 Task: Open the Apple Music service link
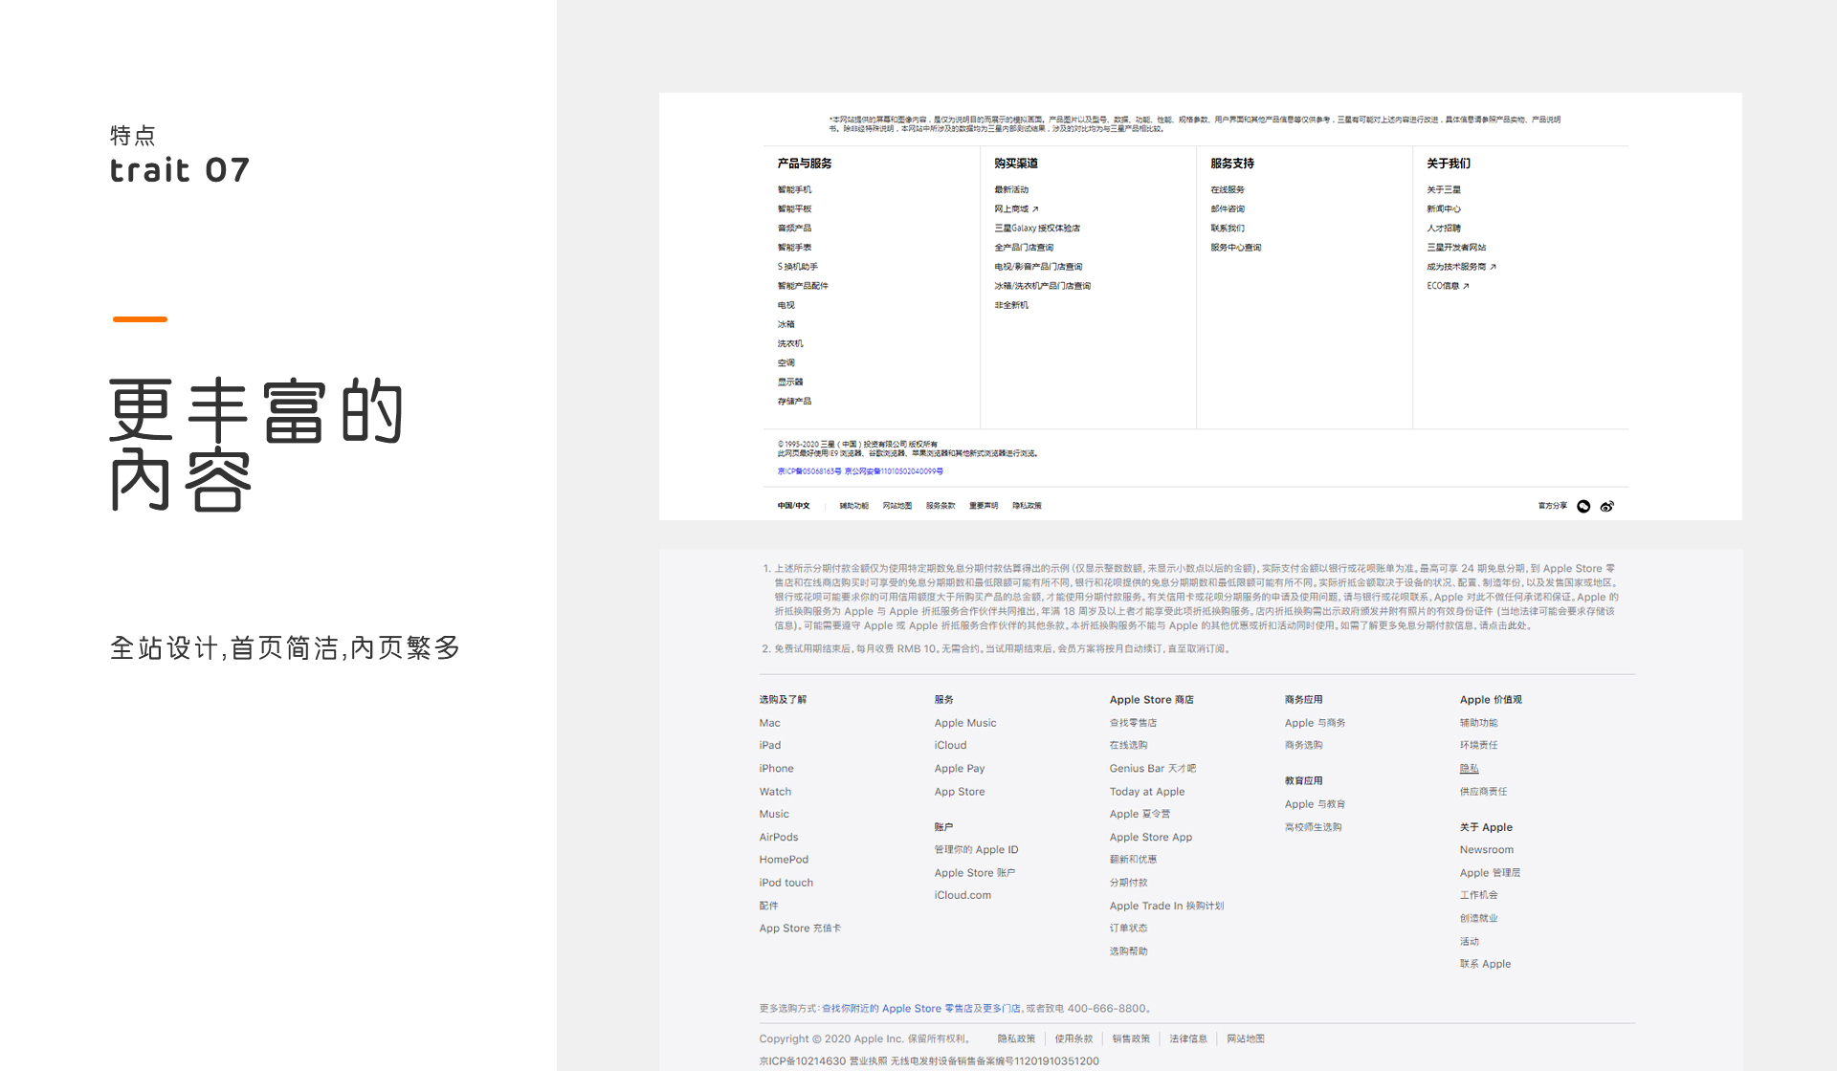(x=965, y=723)
